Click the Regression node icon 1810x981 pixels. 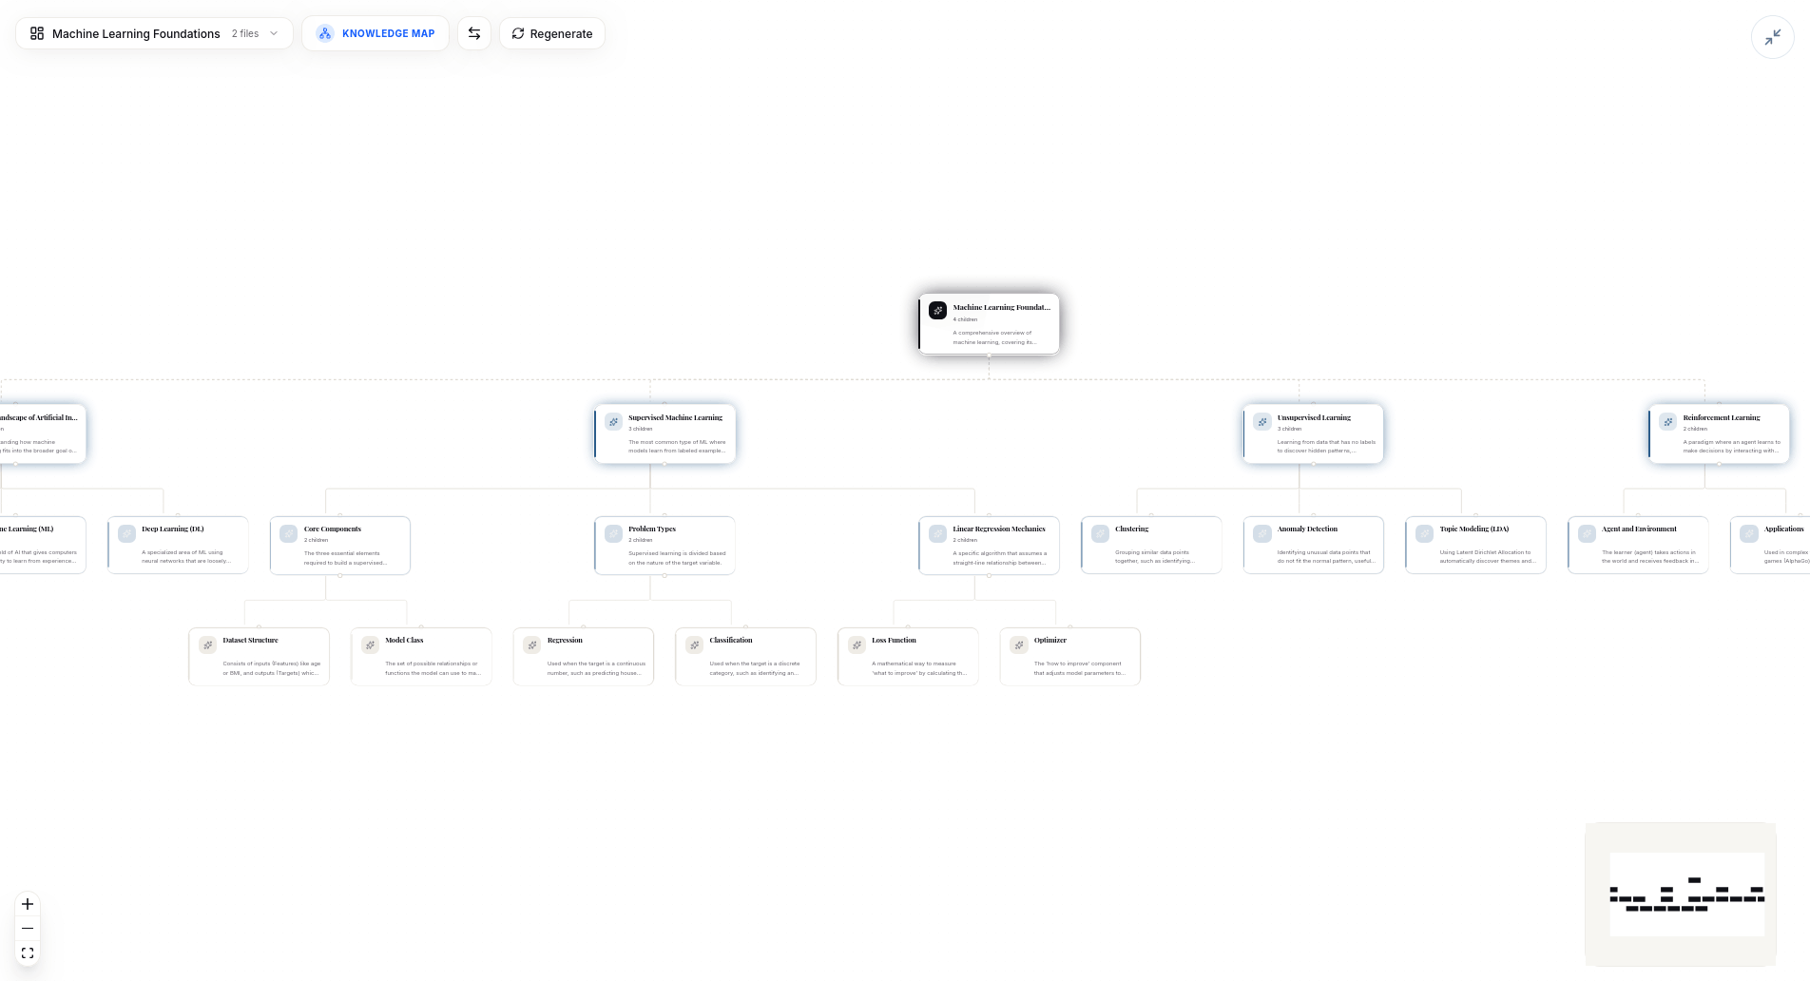[x=532, y=644]
